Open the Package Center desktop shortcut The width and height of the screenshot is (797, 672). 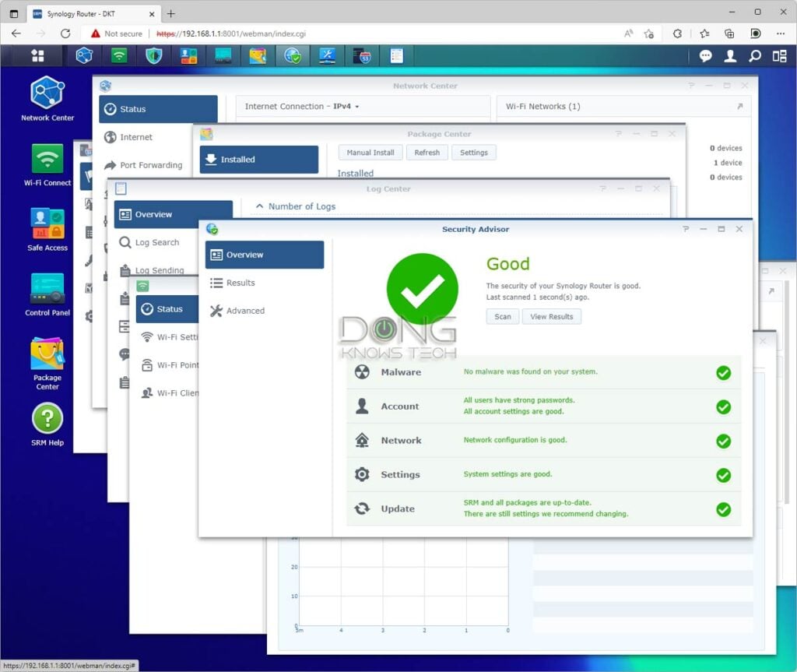tap(47, 363)
